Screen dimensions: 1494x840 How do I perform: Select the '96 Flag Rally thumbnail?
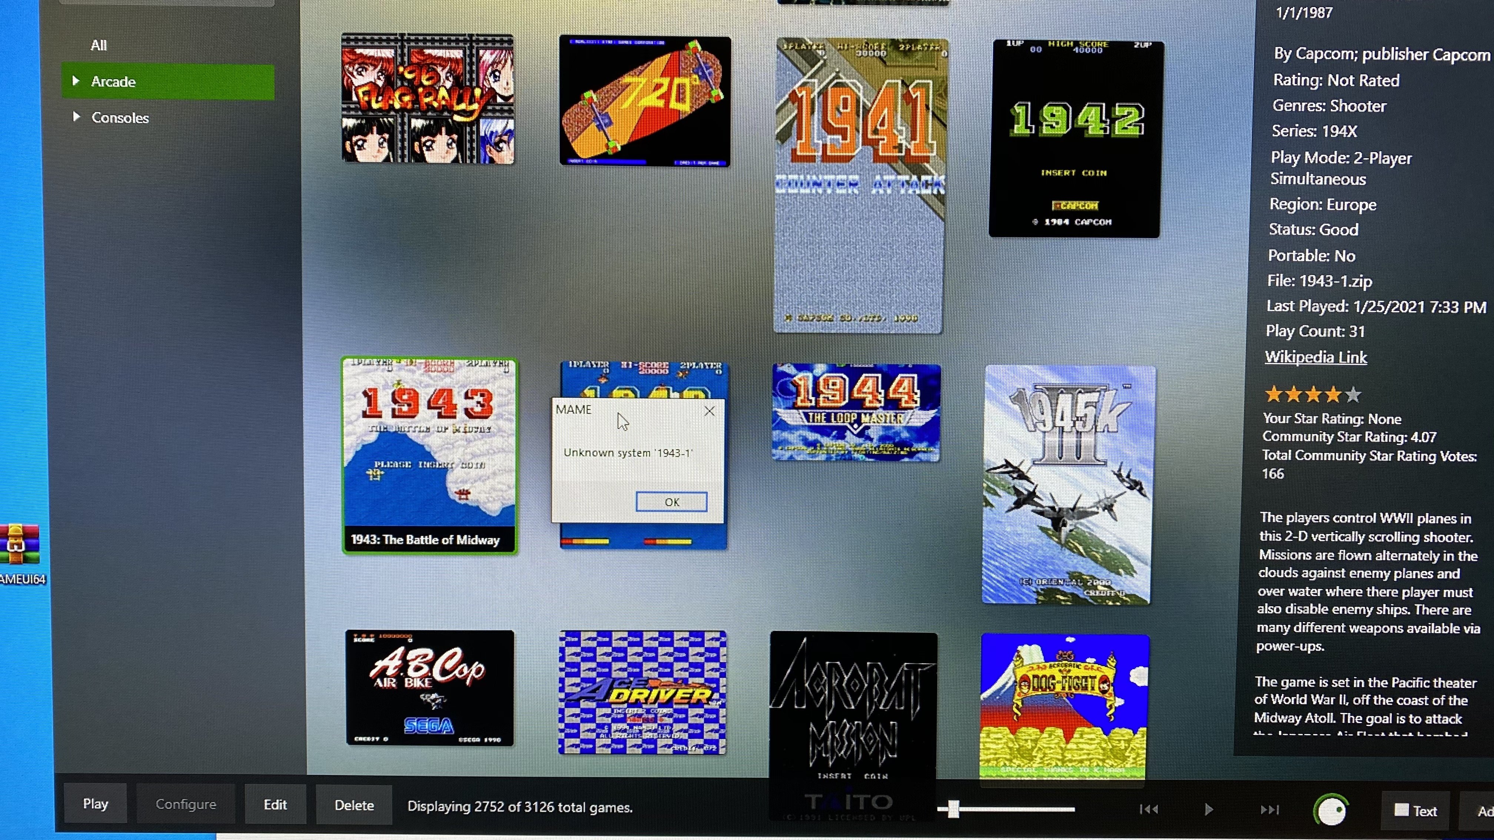pyautogui.click(x=428, y=99)
